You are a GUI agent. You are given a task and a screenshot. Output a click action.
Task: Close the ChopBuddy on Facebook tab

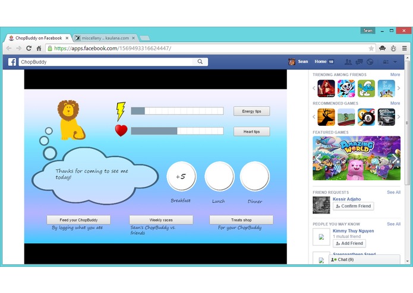67,38
